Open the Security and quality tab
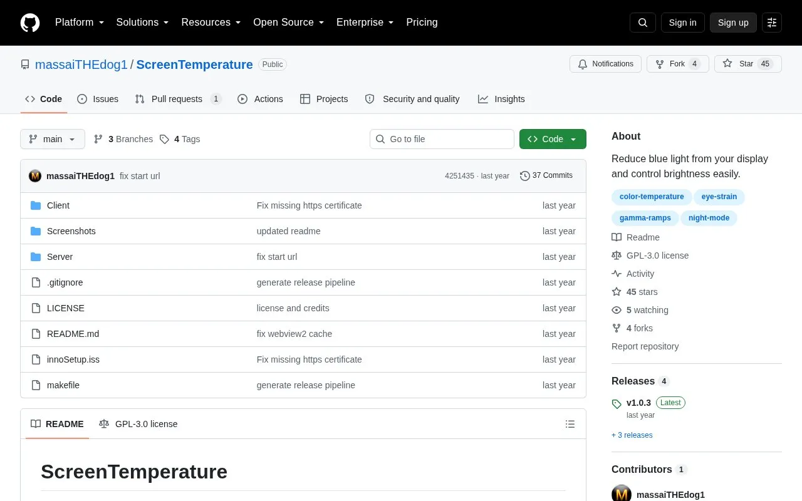 click(412, 99)
